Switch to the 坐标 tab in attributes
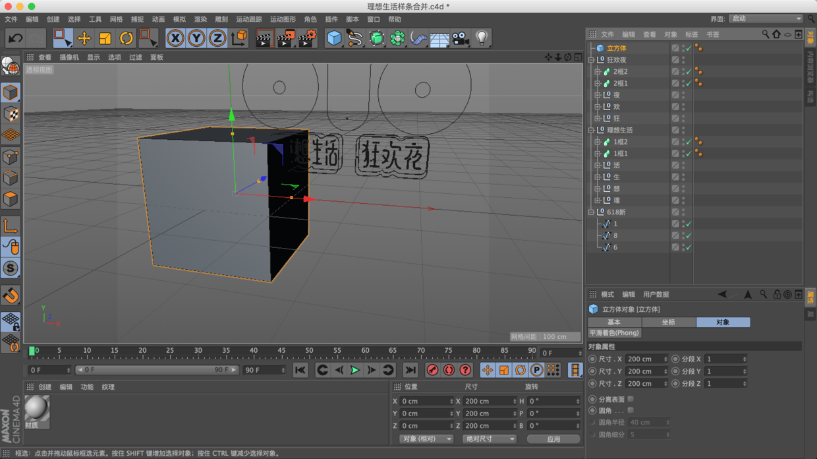817x459 pixels. [x=667, y=322]
